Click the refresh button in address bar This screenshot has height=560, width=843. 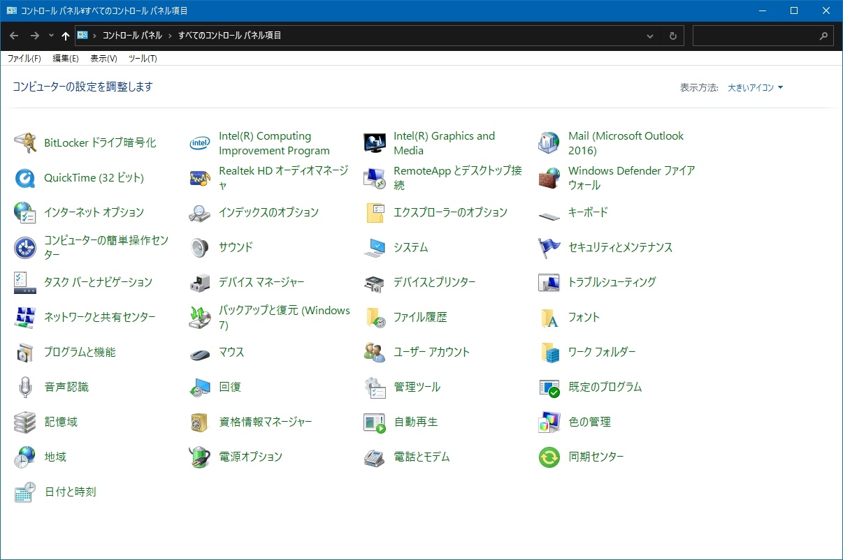672,36
